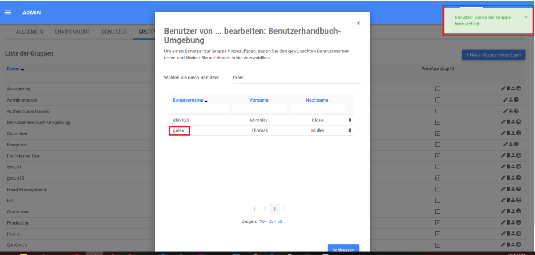The width and height of the screenshot is (535, 255).
Task: Switch to the ALLGEMEIN tab
Action: point(29,32)
